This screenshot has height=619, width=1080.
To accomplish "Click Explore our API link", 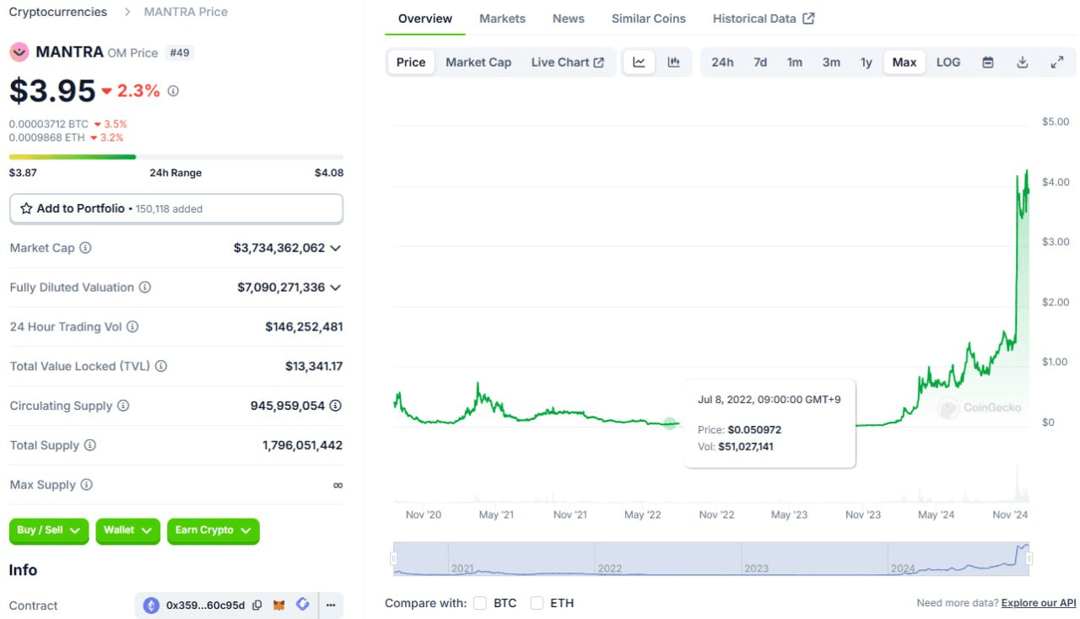I will (1039, 603).
